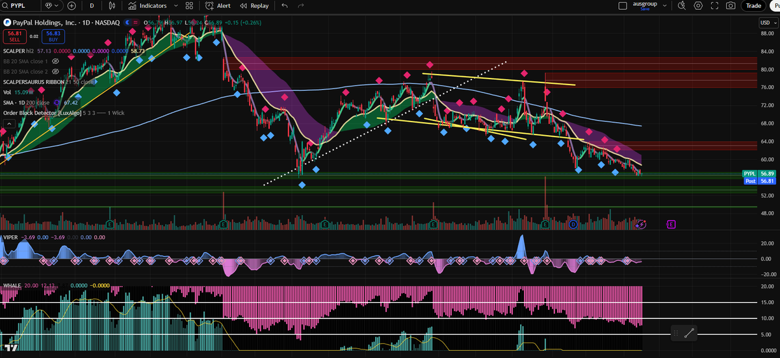Take a chart snapshot with camera icon
Screen dimensions: 780x358
pyautogui.click(x=731, y=6)
